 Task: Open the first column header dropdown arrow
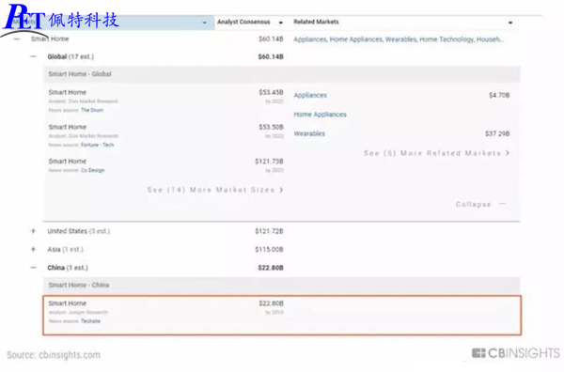204,23
